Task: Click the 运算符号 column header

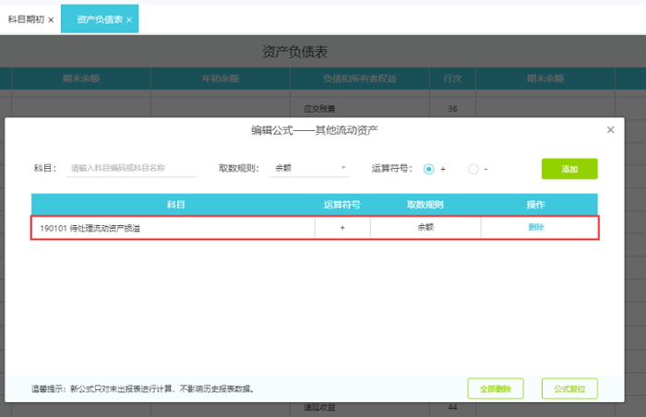Action: click(342, 205)
